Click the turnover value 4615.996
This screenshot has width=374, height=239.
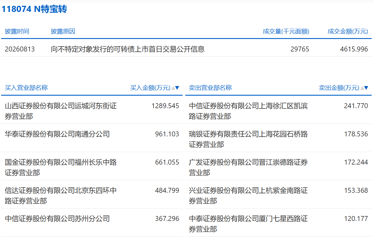pyautogui.click(x=354, y=49)
